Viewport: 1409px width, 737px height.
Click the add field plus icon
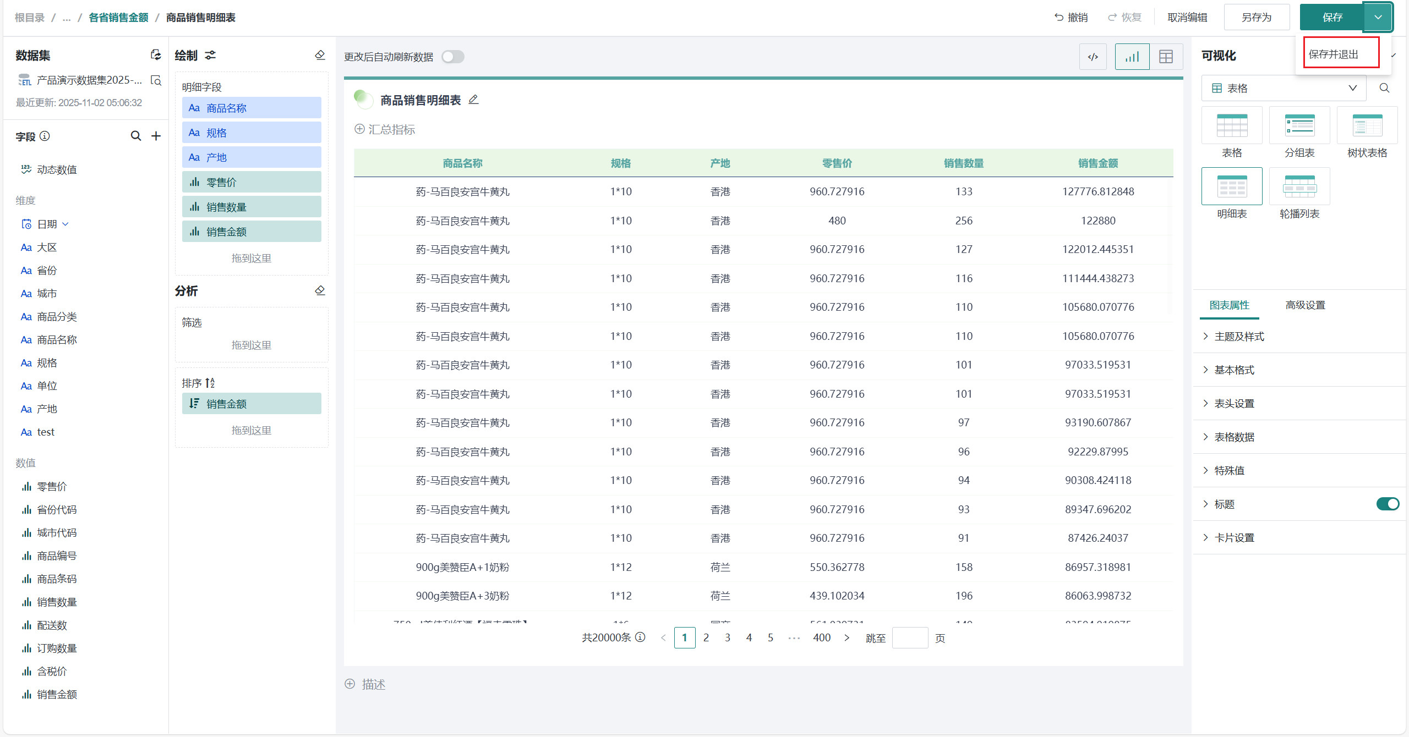point(156,136)
